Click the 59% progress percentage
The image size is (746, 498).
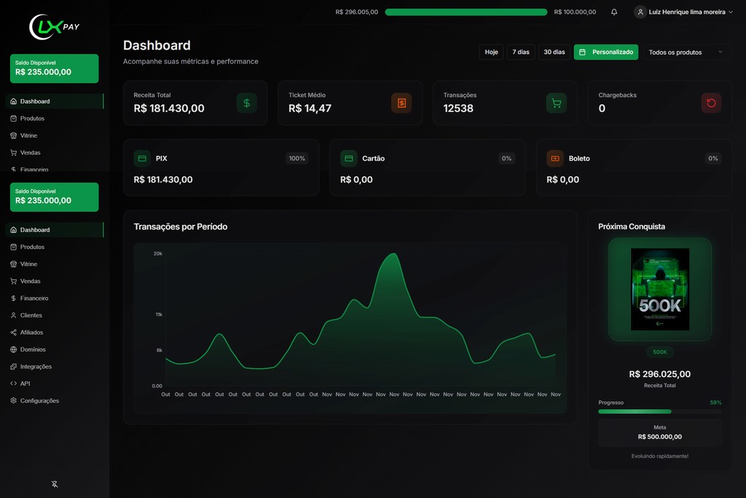[715, 403]
